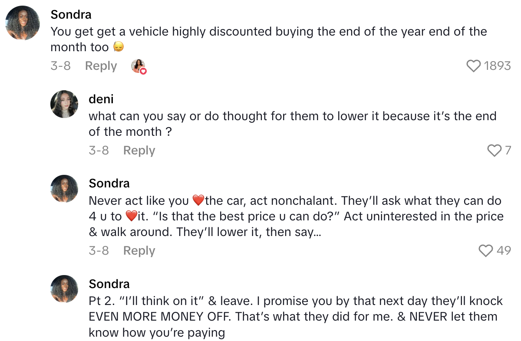The height and width of the screenshot is (341, 521).
Task: Select the username Sondra on the first comment
Action: pos(71,14)
